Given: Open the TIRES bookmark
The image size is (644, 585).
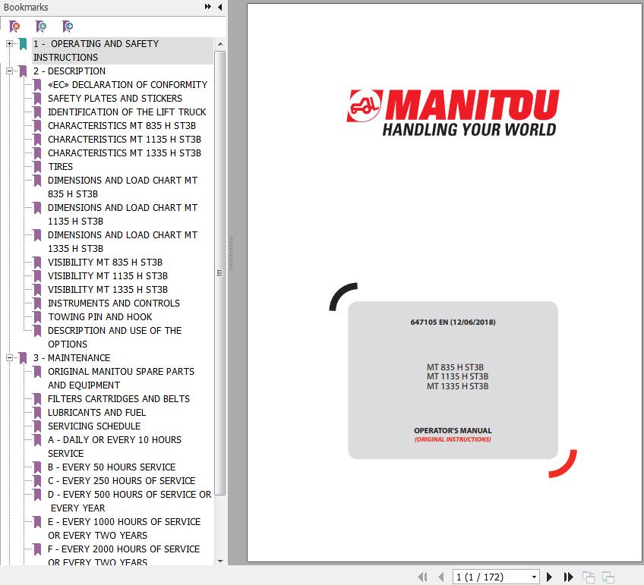Looking at the screenshot, I should pyautogui.click(x=61, y=167).
